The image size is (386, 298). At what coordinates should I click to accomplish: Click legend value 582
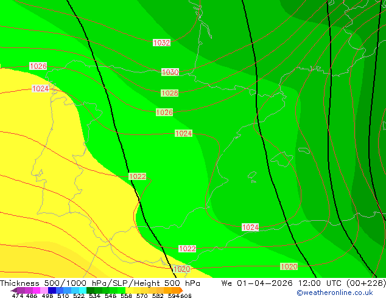158,296
